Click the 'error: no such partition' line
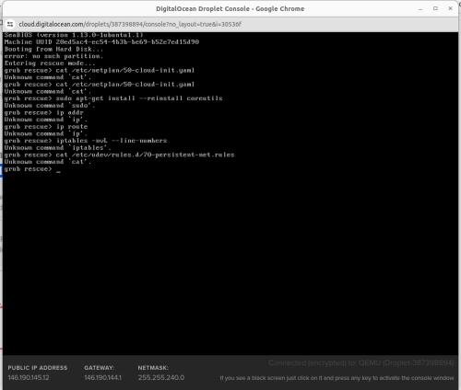 click(53, 56)
